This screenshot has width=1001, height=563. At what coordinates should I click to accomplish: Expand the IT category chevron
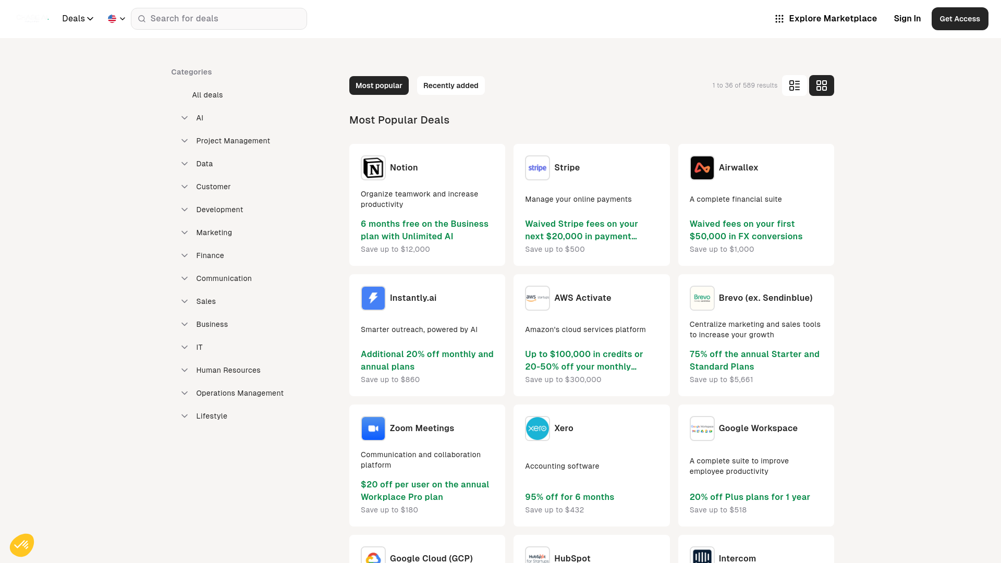click(185, 347)
